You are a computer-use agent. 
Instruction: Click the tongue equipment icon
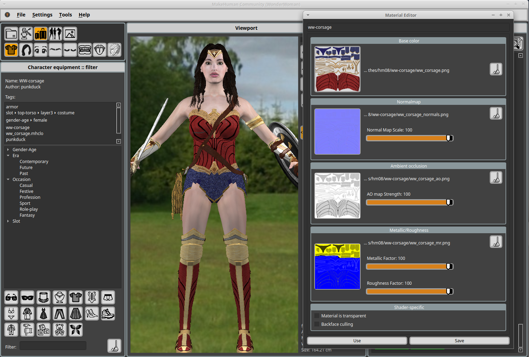pyautogui.click(x=100, y=50)
